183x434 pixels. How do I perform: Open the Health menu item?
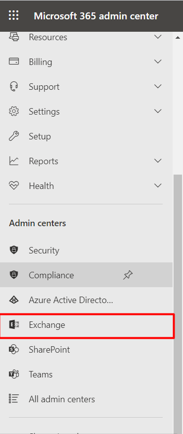click(86, 186)
